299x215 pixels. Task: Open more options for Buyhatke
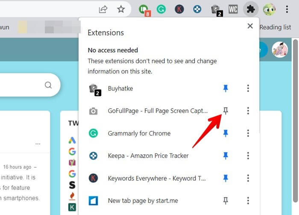[x=248, y=88]
